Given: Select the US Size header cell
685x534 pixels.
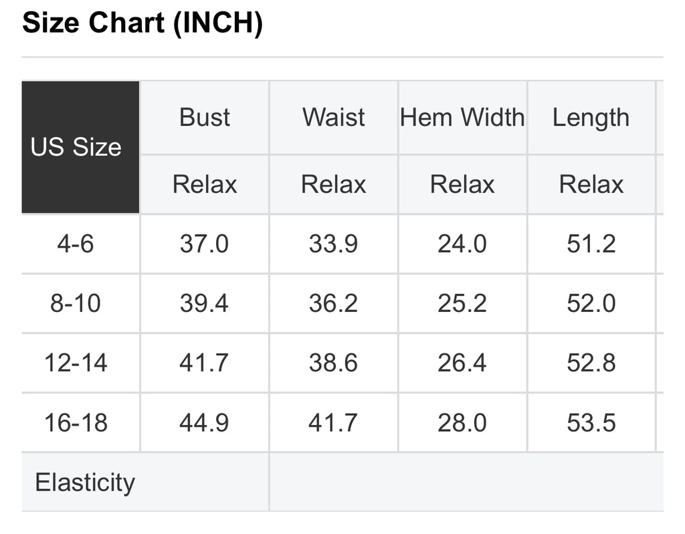Looking at the screenshot, I should (x=76, y=147).
